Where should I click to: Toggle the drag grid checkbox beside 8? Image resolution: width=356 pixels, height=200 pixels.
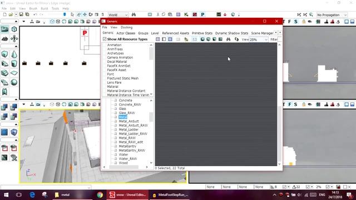coord(284,187)
